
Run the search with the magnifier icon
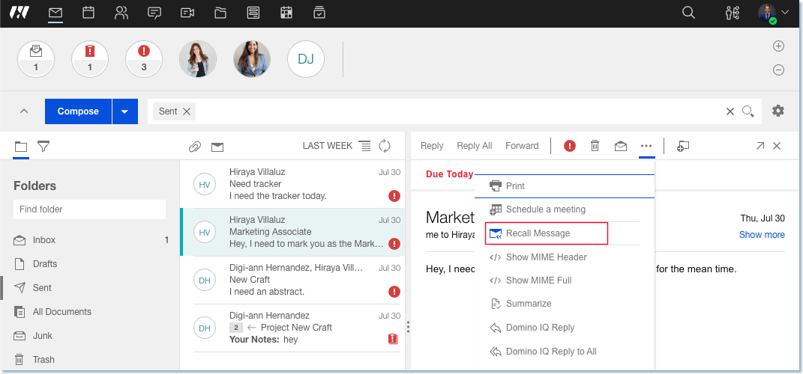tap(748, 111)
